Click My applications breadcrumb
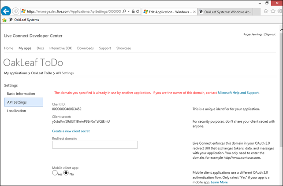 16,73
